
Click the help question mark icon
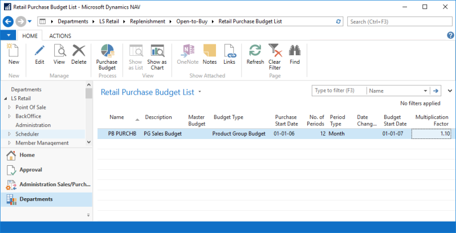(x=450, y=35)
